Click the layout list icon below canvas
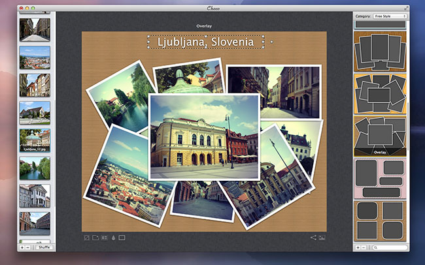The image size is (425, 265). pyautogui.click(x=105, y=238)
